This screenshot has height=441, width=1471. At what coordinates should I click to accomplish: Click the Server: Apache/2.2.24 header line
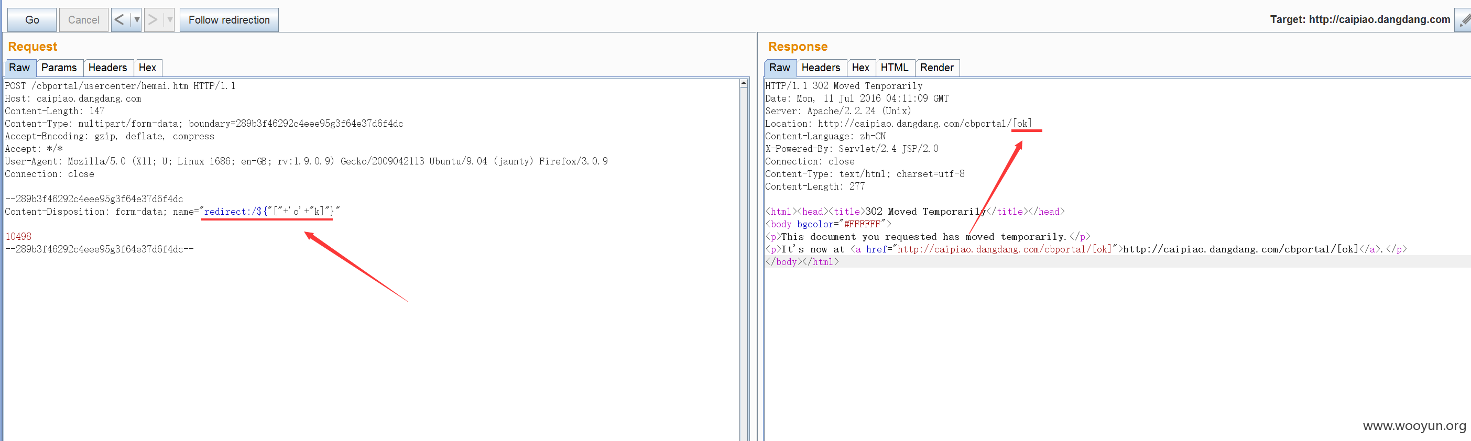(x=838, y=111)
